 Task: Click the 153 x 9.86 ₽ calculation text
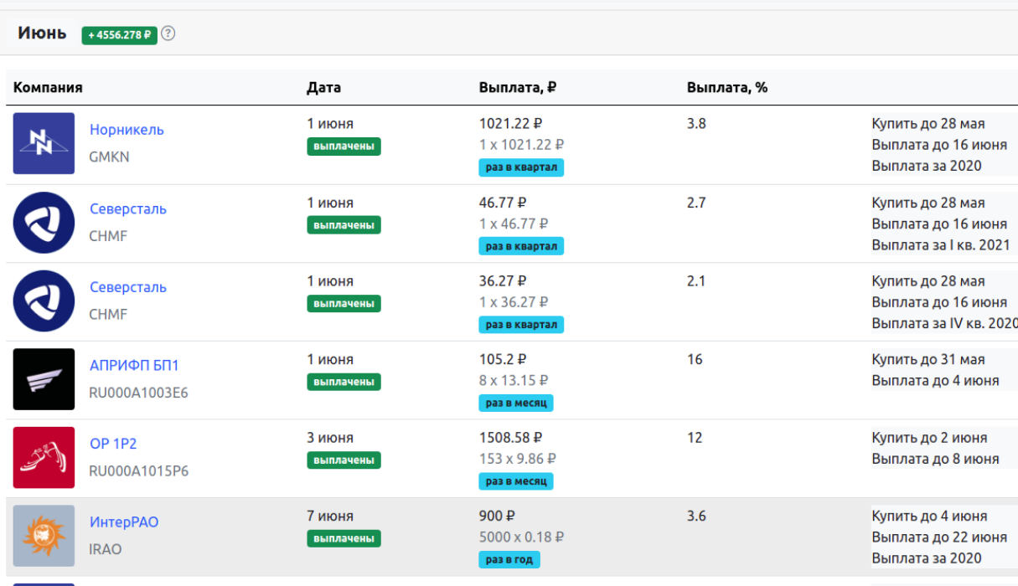coord(518,459)
